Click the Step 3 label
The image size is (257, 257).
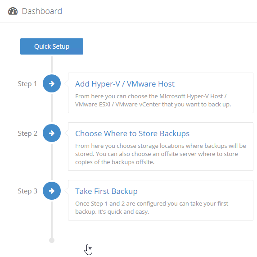(27, 191)
